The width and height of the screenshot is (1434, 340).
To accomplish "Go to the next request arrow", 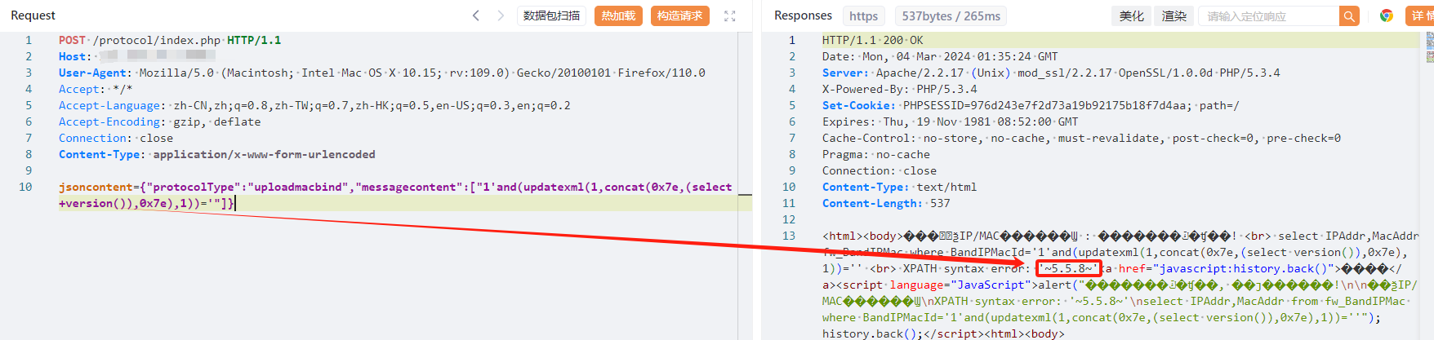I will [501, 15].
